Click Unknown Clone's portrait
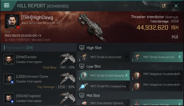 [9, 79]
